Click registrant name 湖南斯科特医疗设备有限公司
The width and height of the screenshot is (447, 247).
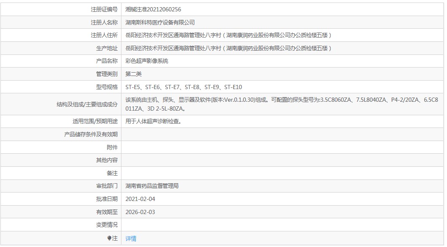click(x=160, y=22)
